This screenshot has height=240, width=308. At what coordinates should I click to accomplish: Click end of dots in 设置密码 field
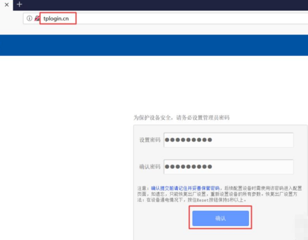[x=214, y=140]
